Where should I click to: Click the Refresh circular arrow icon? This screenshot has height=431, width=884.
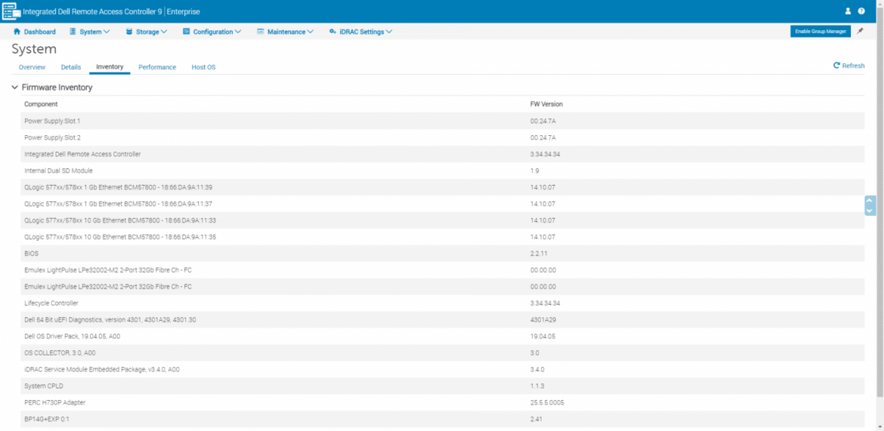point(836,66)
